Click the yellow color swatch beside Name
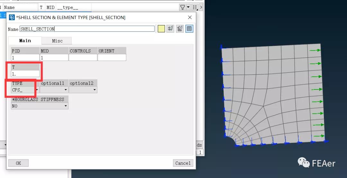 click(161, 29)
